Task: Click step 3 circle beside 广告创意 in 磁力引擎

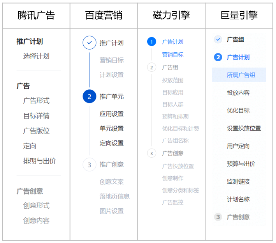Action: pyautogui.click(x=151, y=153)
